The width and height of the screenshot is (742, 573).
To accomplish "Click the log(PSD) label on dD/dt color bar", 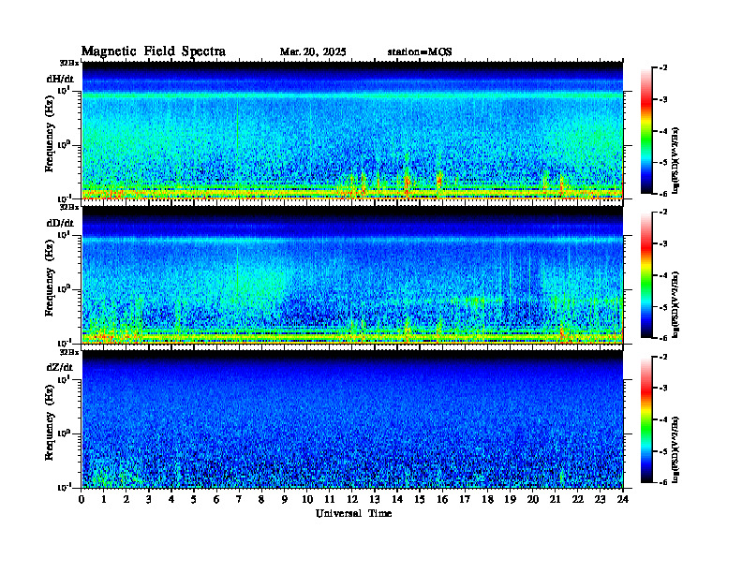I will pos(676,304).
